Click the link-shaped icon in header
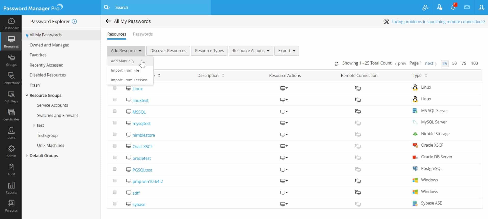 point(425,8)
